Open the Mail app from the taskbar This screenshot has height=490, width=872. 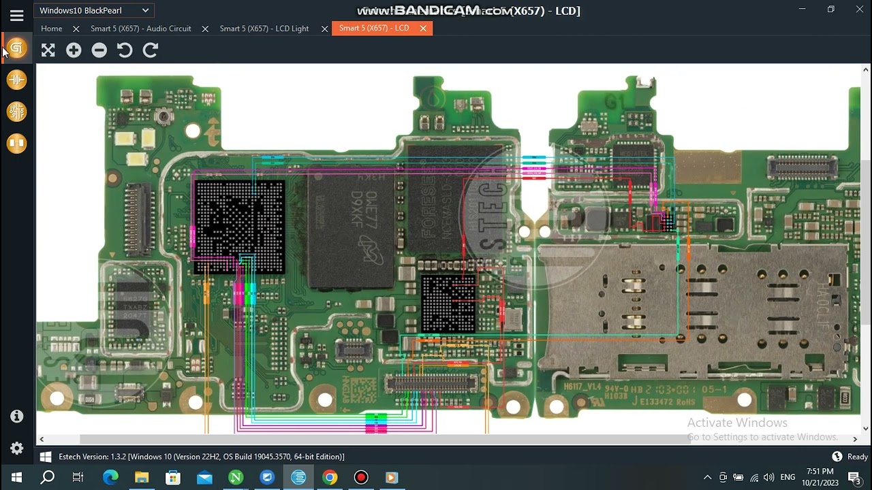(x=204, y=477)
